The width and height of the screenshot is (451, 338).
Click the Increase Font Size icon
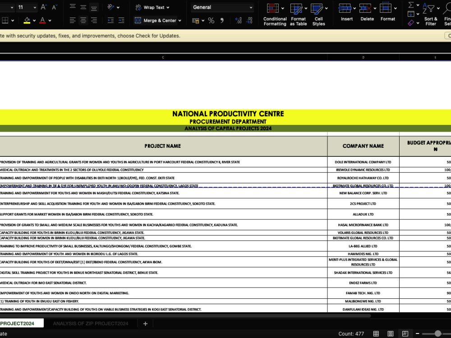(x=43, y=7)
